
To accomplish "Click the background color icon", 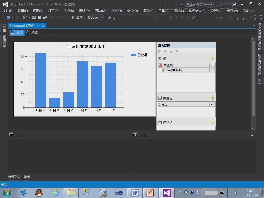I will pyautogui.click(x=193, y=18).
